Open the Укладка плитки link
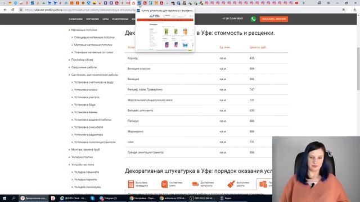This screenshot has height=202, width=360. [82, 157]
